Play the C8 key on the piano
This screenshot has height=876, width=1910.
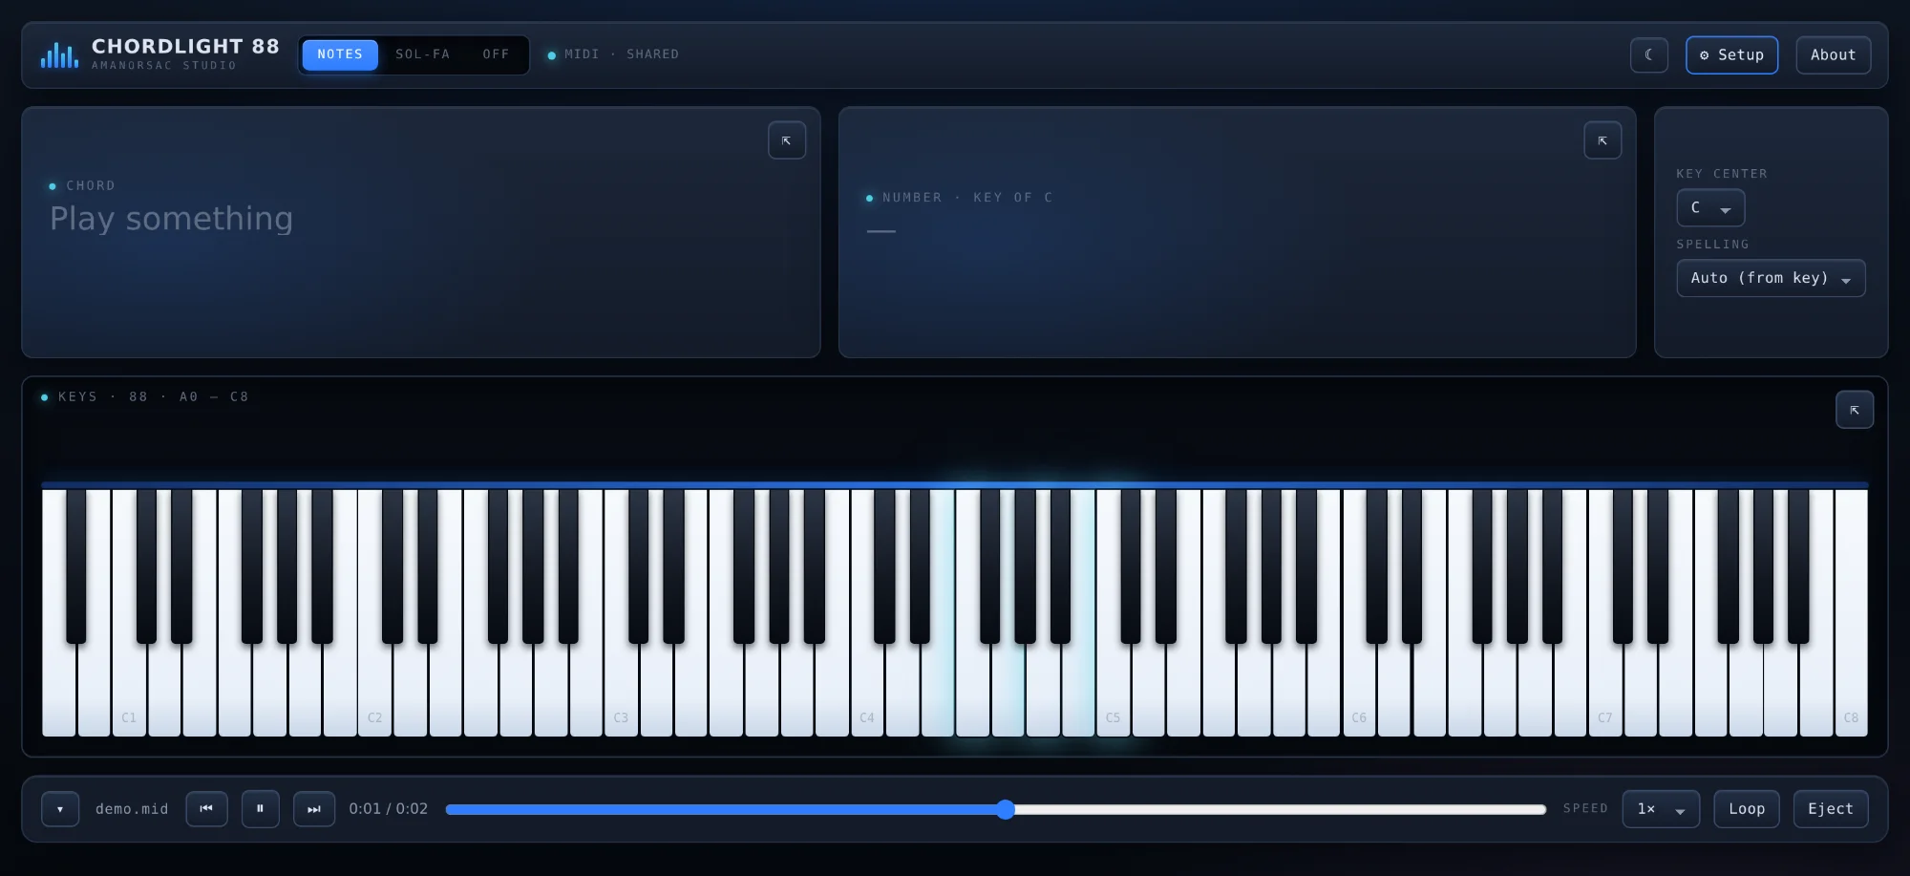click(1851, 612)
